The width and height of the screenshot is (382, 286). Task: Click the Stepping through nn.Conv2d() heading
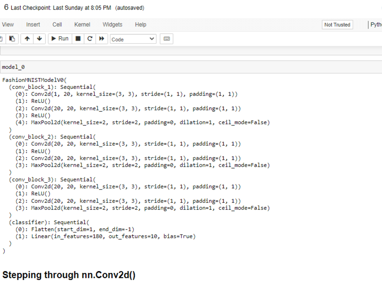tap(69, 275)
